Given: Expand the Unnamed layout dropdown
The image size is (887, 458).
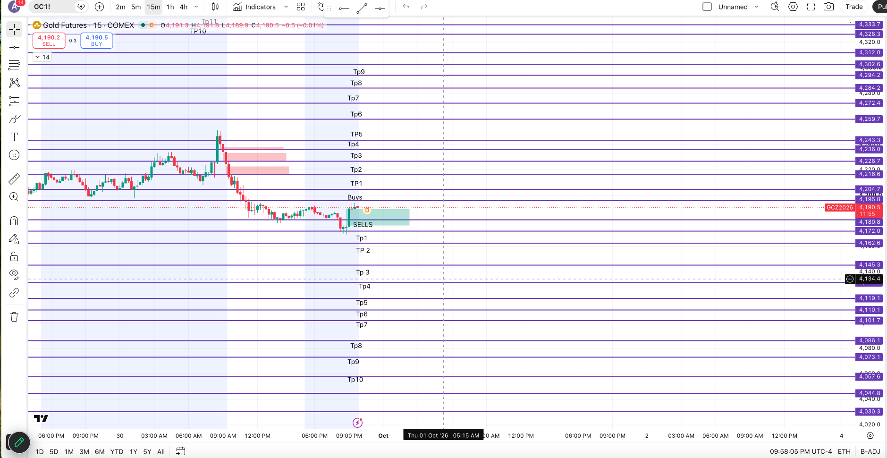Looking at the screenshot, I should [756, 7].
